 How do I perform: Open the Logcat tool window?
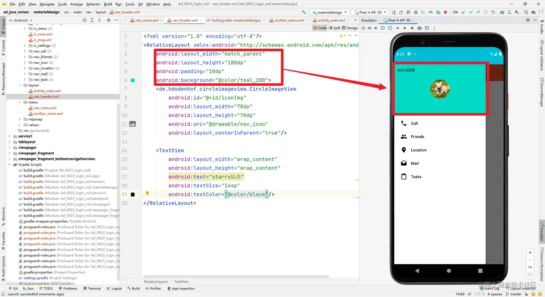114,288
